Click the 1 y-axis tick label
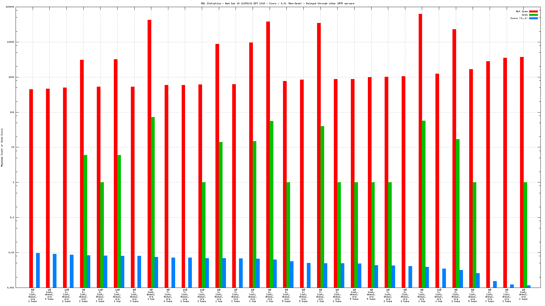The image size is (545, 306). click(13, 182)
